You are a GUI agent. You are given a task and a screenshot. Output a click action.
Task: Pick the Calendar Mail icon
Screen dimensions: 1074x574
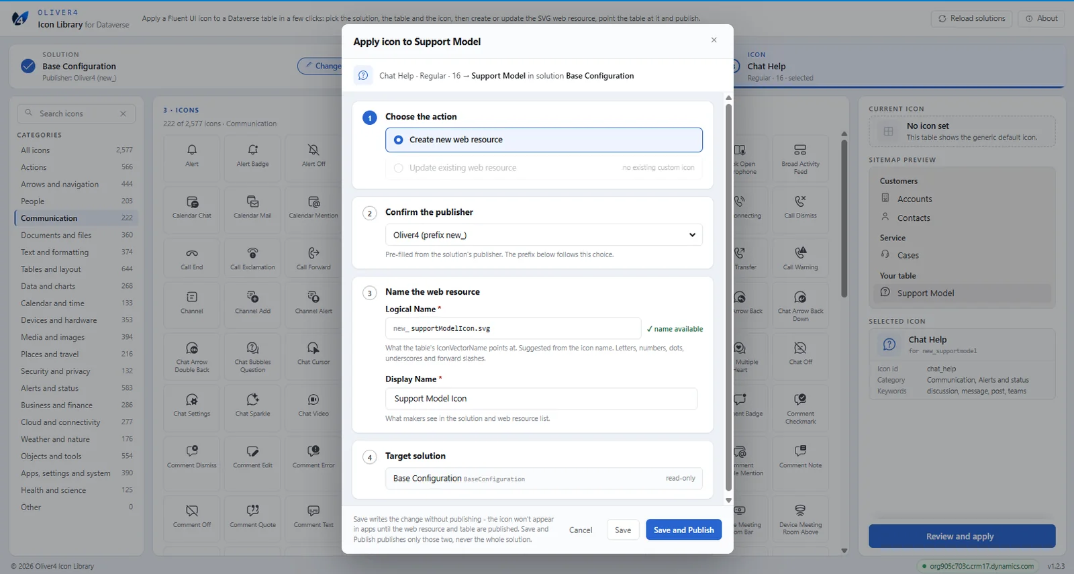point(252,210)
